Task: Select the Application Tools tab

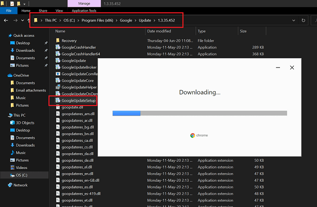Action: point(84,11)
